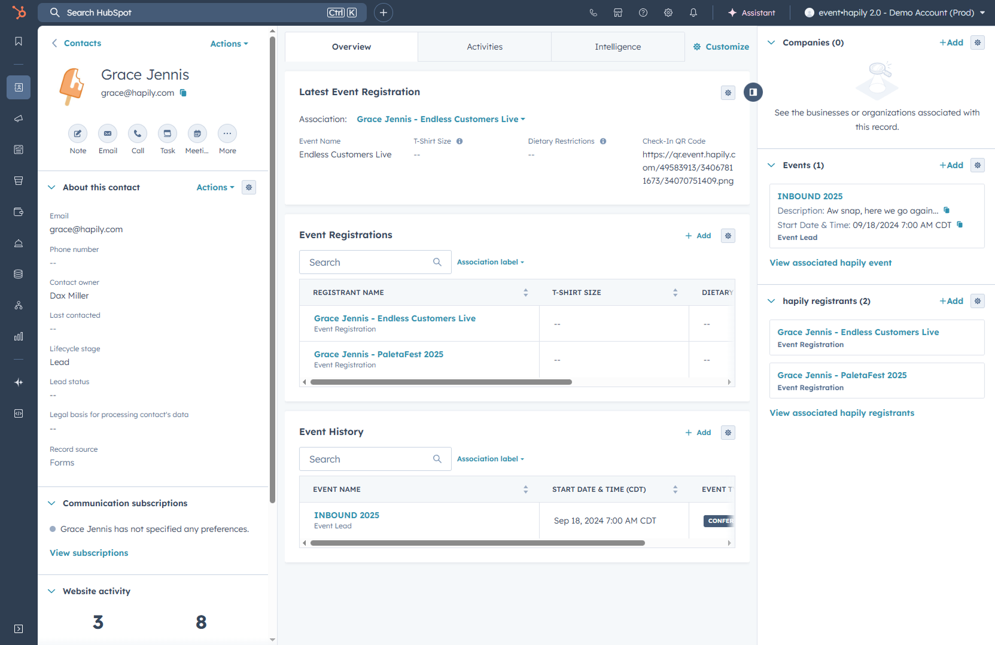Click the HubSpot sprocket logo
This screenshot has height=645, width=995.
(19, 12)
